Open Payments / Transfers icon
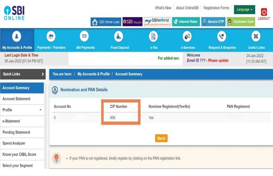Image resolution: width=273 pixels, height=176 pixels. (51, 36)
